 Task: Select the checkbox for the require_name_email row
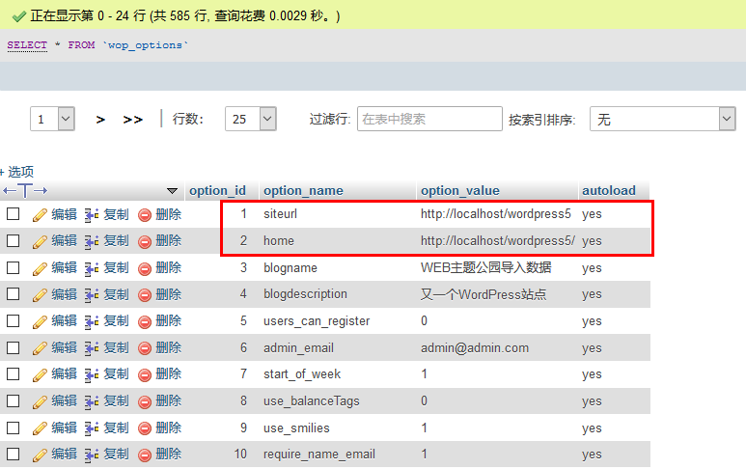[14, 454]
